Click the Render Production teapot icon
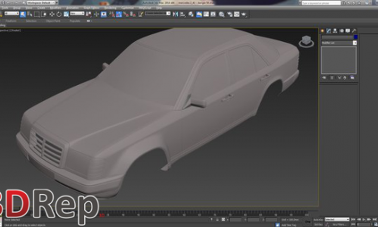Screen dimensions: 378x227 coord(243,14)
